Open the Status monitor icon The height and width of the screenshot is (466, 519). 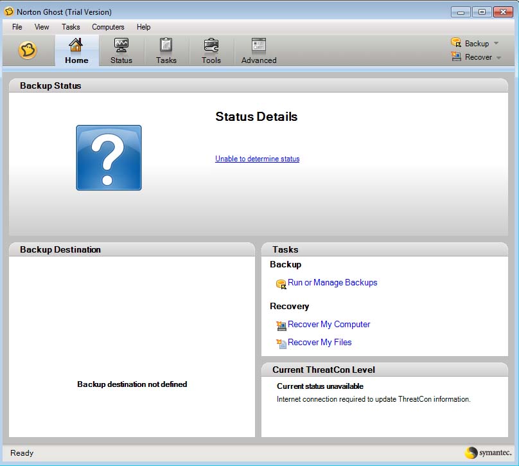pyautogui.click(x=121, y=45)
